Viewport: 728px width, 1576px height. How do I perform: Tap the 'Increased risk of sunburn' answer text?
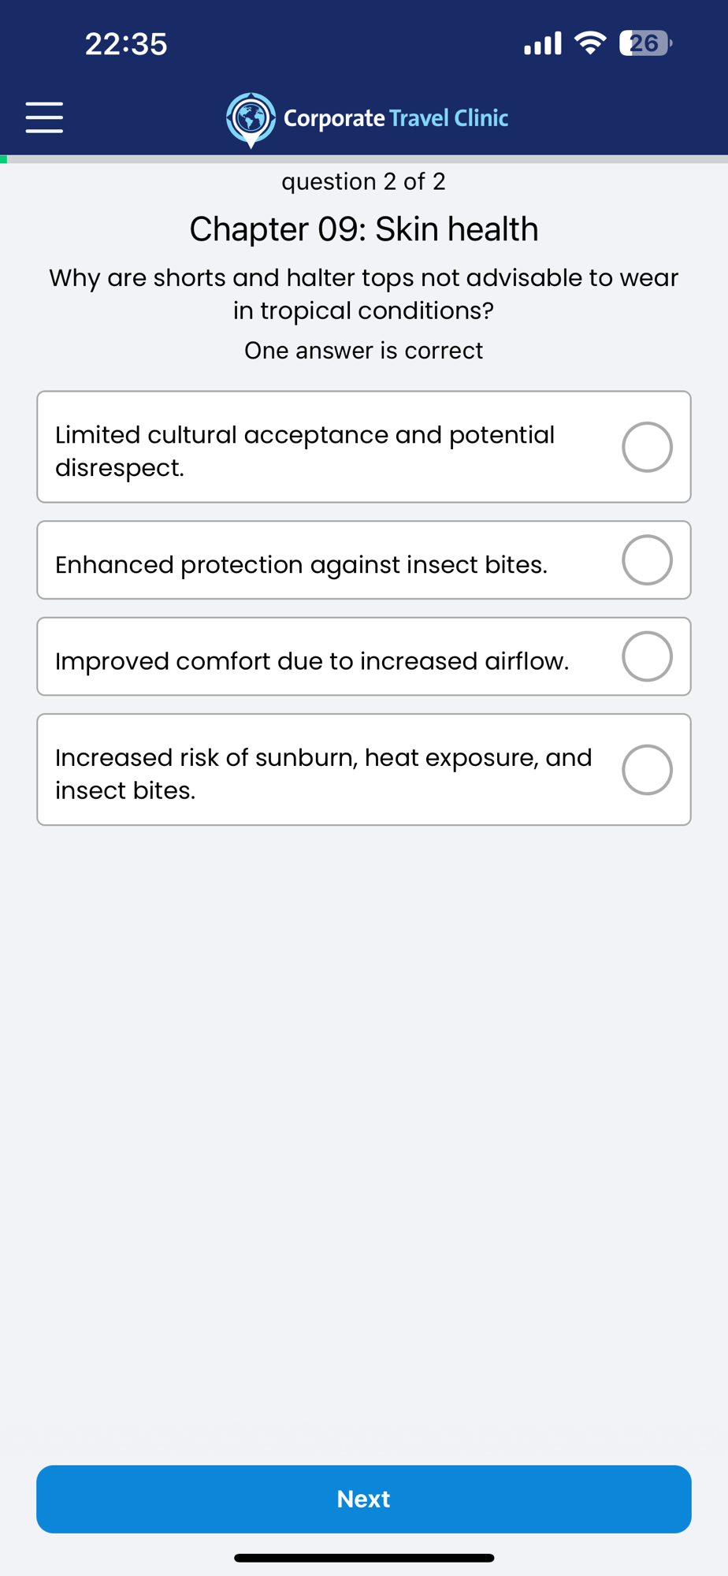323,774
